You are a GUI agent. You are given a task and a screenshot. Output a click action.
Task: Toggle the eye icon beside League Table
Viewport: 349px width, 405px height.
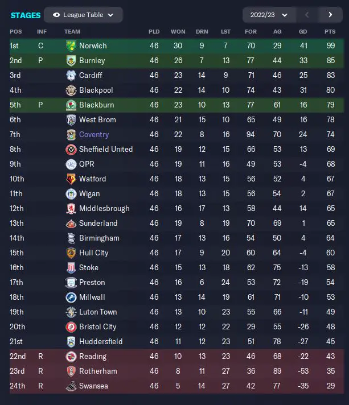(x=56, y=15)
